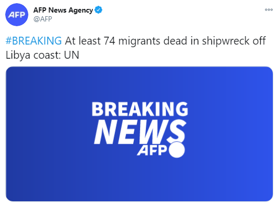Click the word dead in the tweet text
Screen dimensions: 277x206
(175, 41)
